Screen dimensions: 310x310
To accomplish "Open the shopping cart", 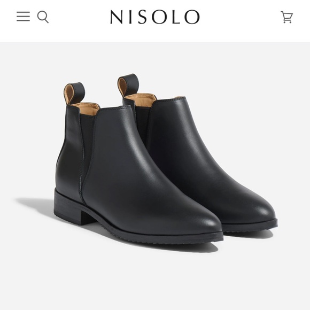I will 286,17.
